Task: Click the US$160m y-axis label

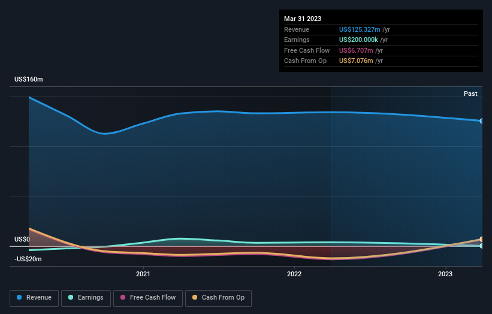Action: point(29,79)
